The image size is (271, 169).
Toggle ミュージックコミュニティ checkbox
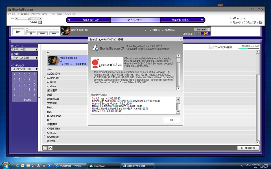coord(261,22)
